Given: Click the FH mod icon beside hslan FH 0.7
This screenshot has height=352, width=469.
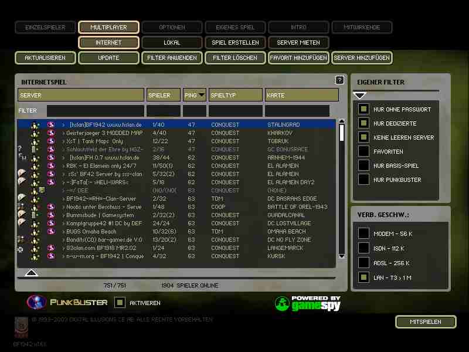Looking at the screenshot, I should 22,157.
